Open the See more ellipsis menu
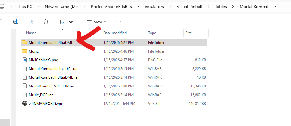The width and height of the screenshot is (291, 126). 119,22
